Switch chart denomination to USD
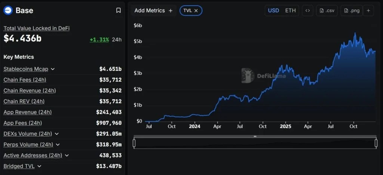 tap(273, 10)
